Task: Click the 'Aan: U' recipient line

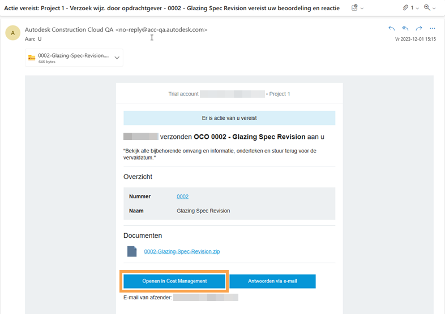Action: [x=33, y=39]
